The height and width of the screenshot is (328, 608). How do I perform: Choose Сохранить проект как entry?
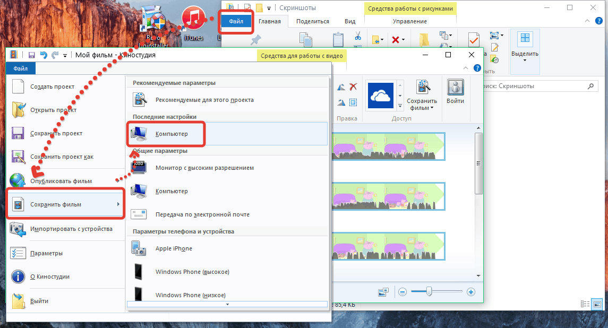(65, 156)
